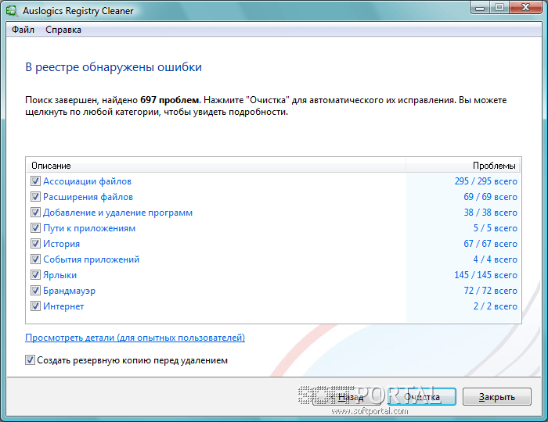Toggle the Пути к приложениям checkbox

tap(35, 227)
